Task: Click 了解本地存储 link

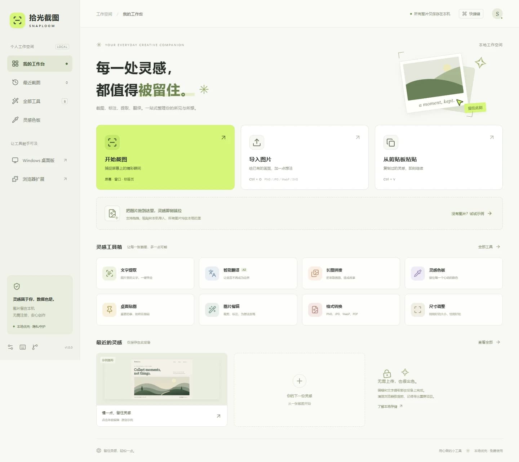Action: coord(390,406)
